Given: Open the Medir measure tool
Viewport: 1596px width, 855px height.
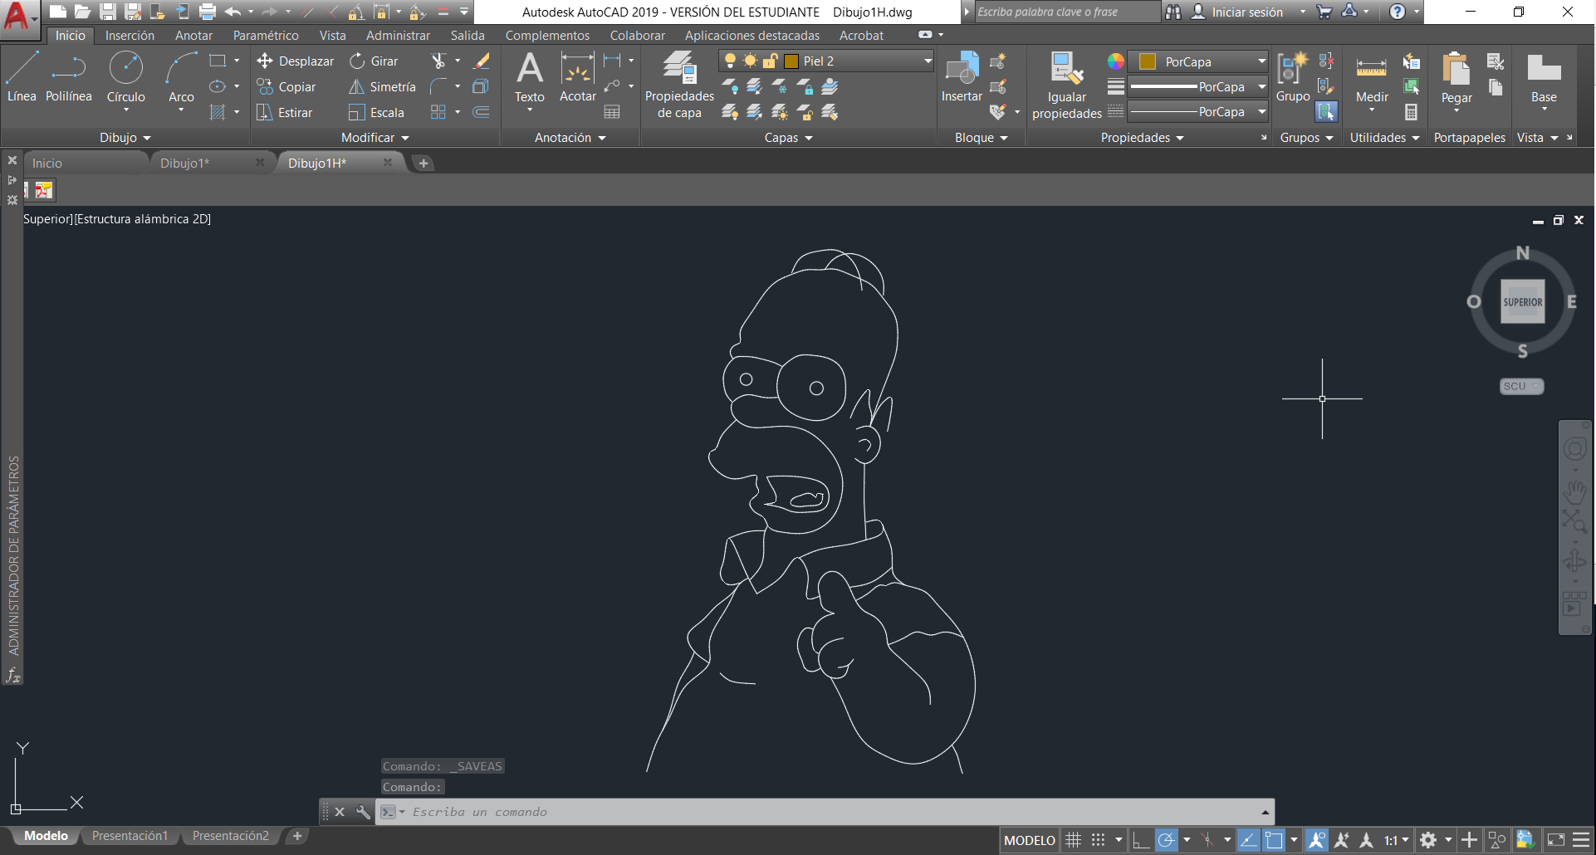Looking at the screenshot, I should (1372, 76).
